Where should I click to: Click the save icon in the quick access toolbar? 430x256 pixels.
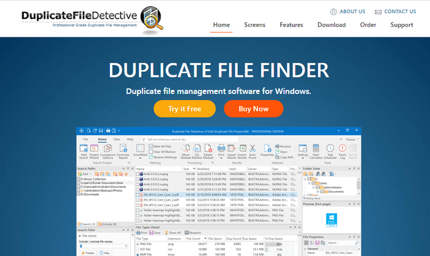(101, 131)
